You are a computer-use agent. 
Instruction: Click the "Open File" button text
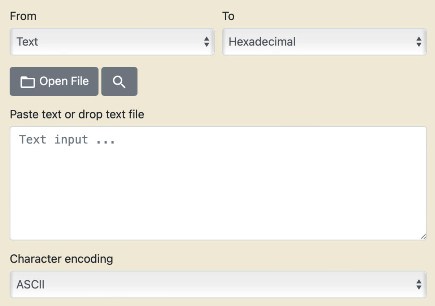coord(64,81)
